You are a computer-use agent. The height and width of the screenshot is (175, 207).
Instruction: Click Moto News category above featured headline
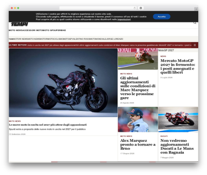click(15, 121)
